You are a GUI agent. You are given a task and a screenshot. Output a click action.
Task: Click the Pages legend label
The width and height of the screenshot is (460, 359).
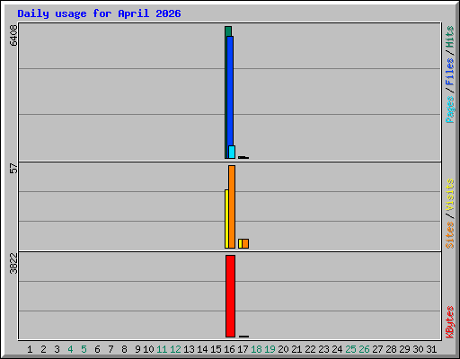coord(449,109)
